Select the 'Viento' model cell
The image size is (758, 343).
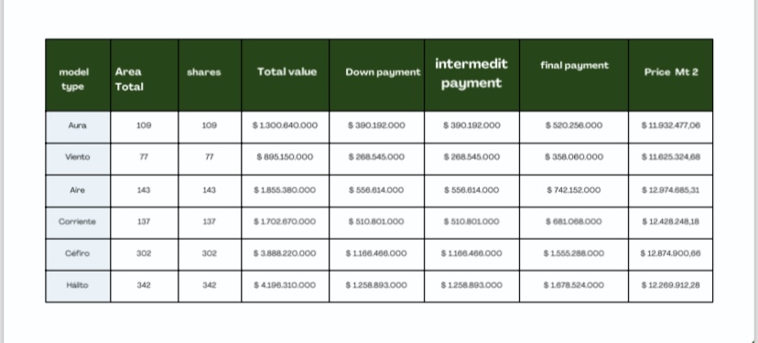(x=78, y=159)
